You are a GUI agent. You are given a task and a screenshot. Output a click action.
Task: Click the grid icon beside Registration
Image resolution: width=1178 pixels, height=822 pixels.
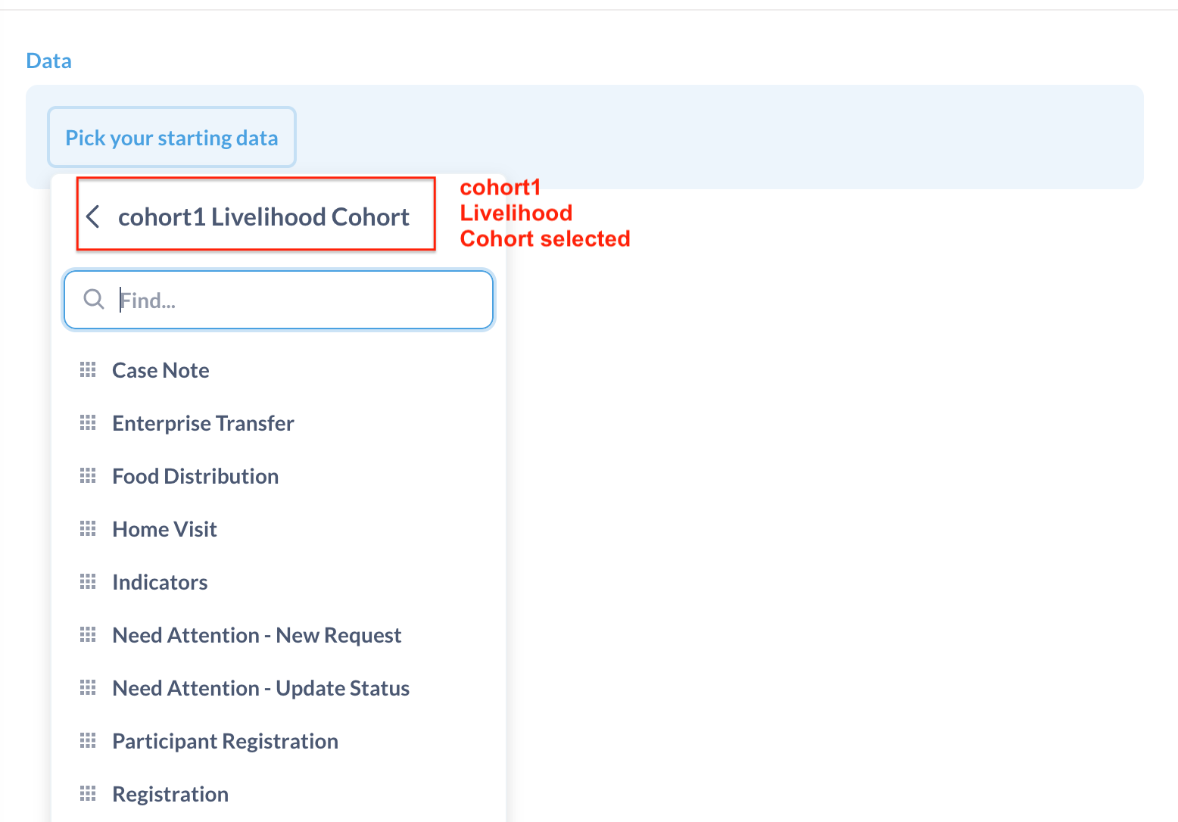(88, 793)
